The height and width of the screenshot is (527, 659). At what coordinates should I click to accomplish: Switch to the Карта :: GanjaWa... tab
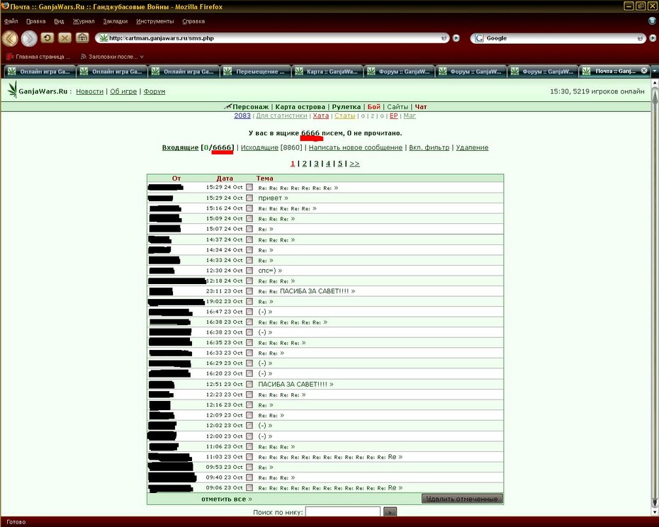327,72
